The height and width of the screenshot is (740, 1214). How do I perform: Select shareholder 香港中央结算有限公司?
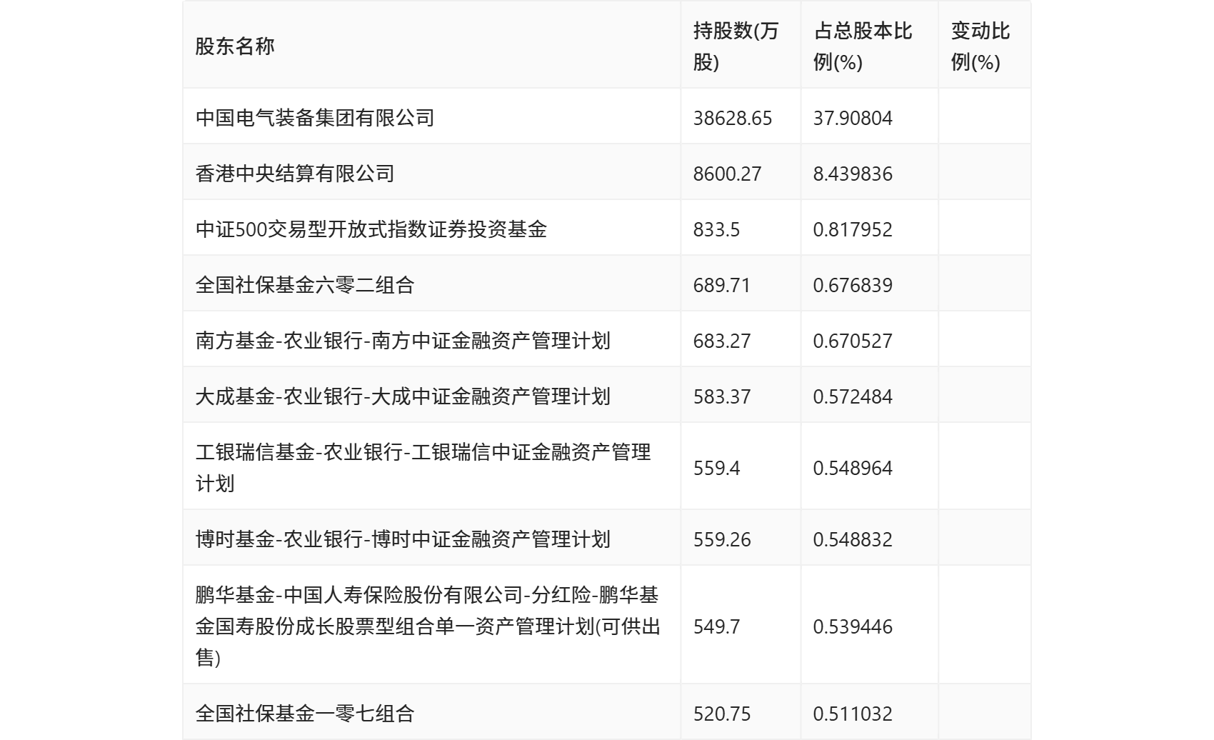point(295,174)
